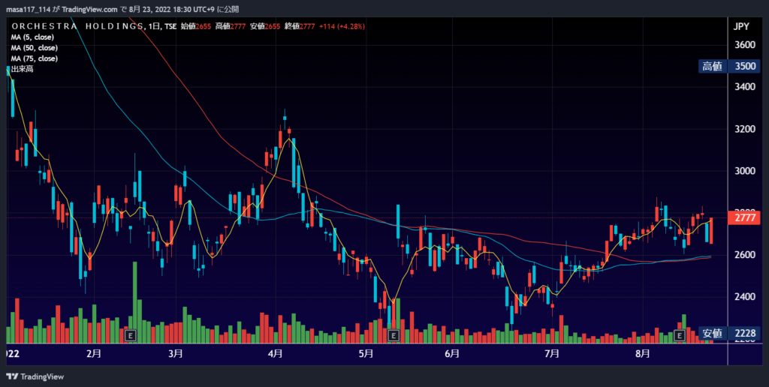Click the TradingView.com text in top caption
769x387 pixels.
[90, 9]
